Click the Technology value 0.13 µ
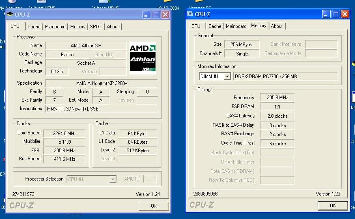This screenshot has height=219, width=355. coord(57,72)
